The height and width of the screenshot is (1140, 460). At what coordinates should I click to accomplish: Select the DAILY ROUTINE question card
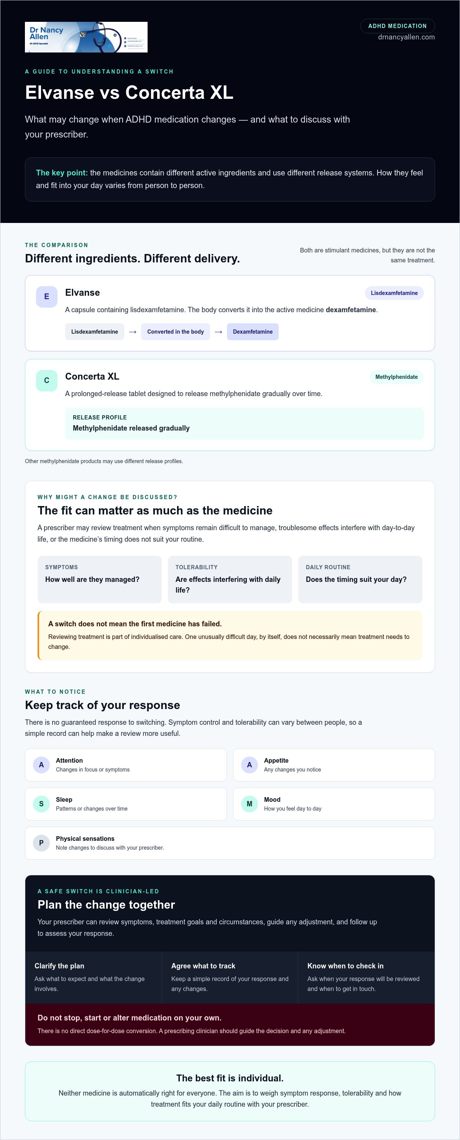tap(360, 579)
